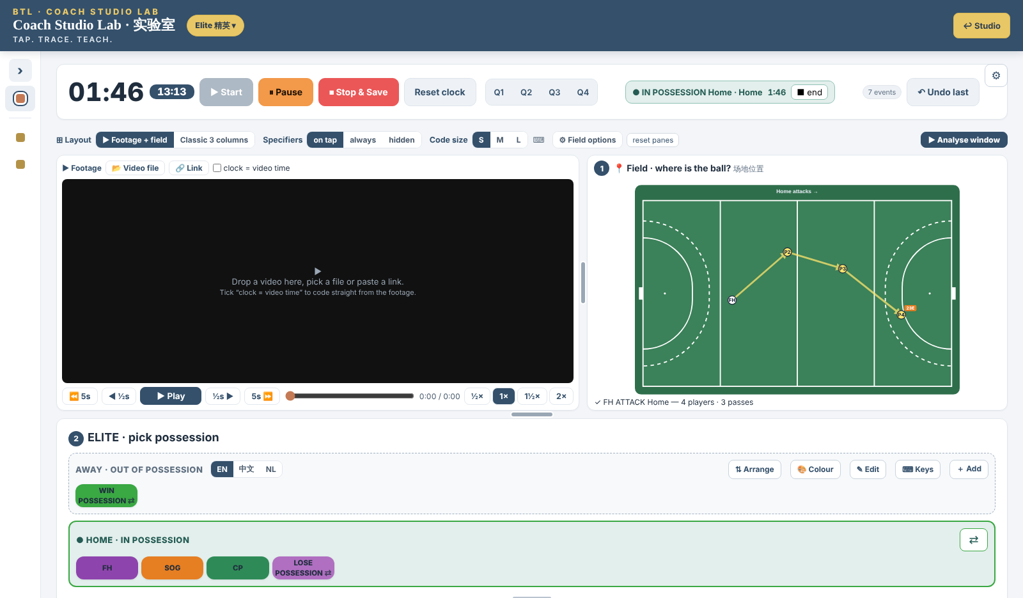1023x598 pixels.
Task: Click the orange SOG code button
Action: point(172,568)
